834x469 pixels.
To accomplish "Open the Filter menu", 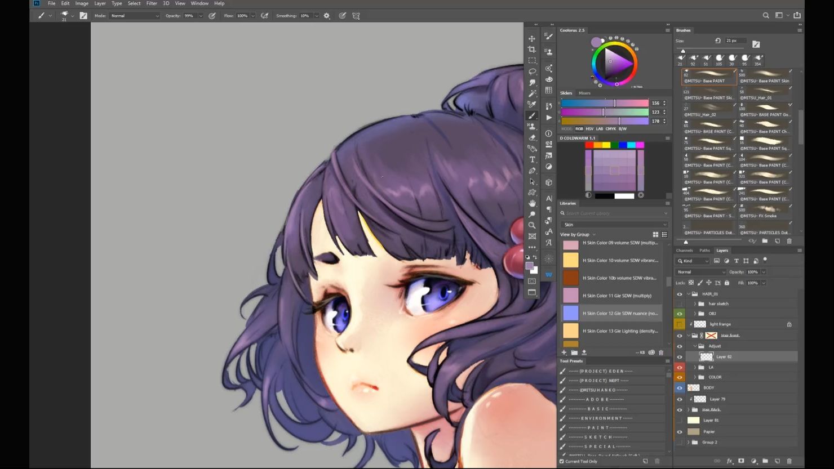I will coord(152,3).
